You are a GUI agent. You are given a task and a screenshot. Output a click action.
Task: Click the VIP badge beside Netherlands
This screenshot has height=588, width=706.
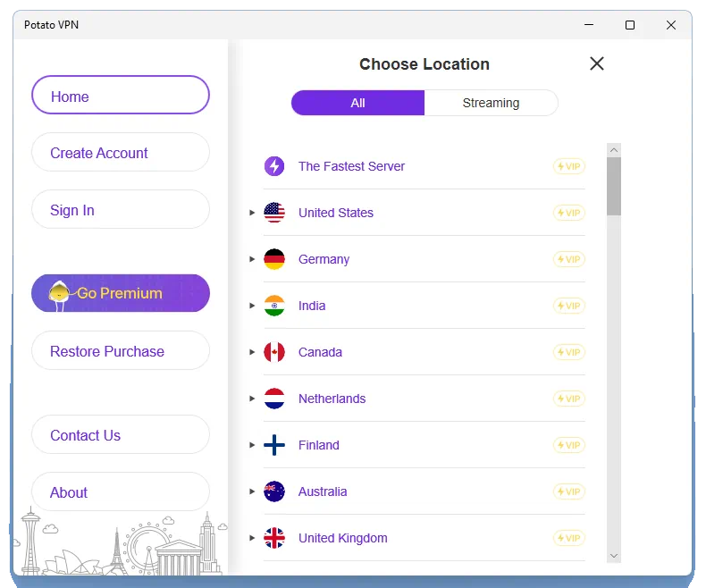(x=568, y=399)
